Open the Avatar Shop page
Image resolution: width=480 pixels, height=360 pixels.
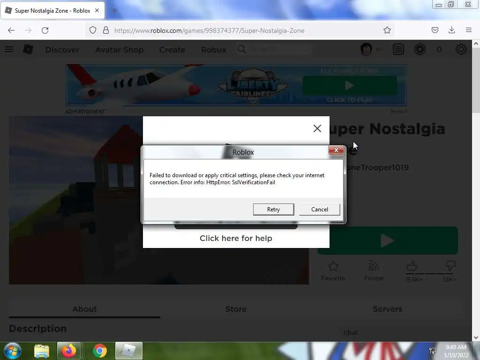[120, 50]
